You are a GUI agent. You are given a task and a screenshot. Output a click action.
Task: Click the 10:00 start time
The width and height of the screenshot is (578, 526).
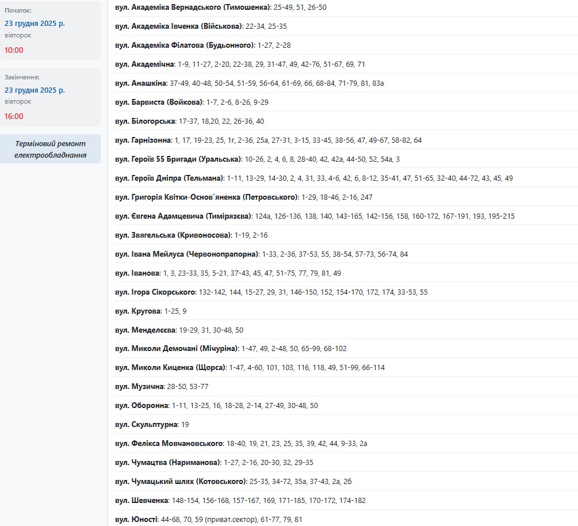point(14,50)
